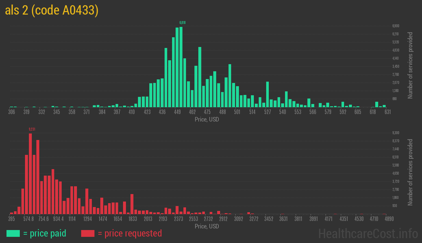Select the 449 tick label on the green chart
Image resolution: width=422 pixels, height=243 pixels.
coord(177,112)
